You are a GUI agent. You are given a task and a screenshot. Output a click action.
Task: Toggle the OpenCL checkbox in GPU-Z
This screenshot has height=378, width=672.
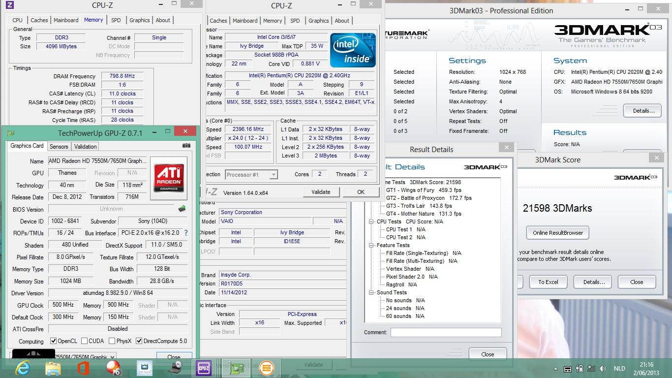coord(54,341)
